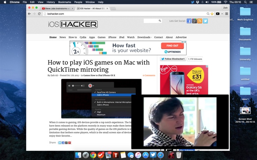Screen dimensions: 257x160
Task: Open Launchpad from the Dock
Action: coord(86,155)
